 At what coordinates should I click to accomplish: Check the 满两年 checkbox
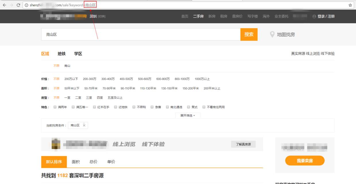tap(55, 107)
